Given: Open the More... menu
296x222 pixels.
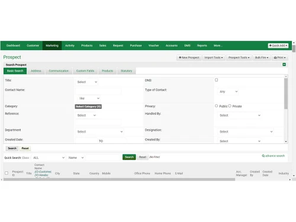Looking at the screenshot, I should (218, 46).
